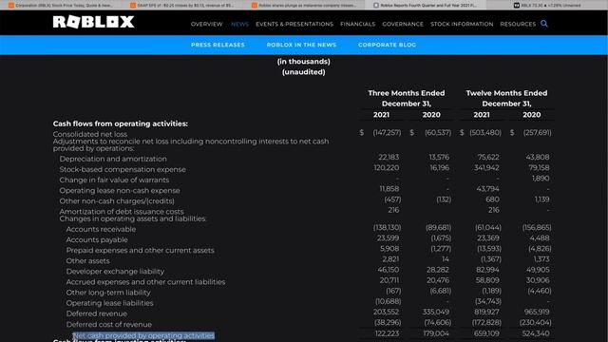The width and height of the screenshot is (608, 342).
Task: Click the Change in fair value of warrants label
Action: tap(114, 180)
